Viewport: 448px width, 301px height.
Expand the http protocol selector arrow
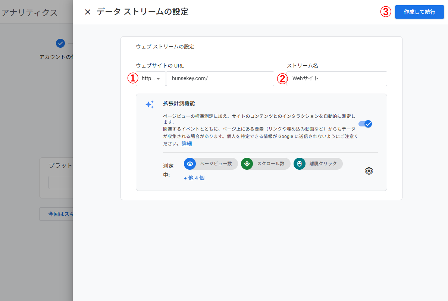coord(158,79)
